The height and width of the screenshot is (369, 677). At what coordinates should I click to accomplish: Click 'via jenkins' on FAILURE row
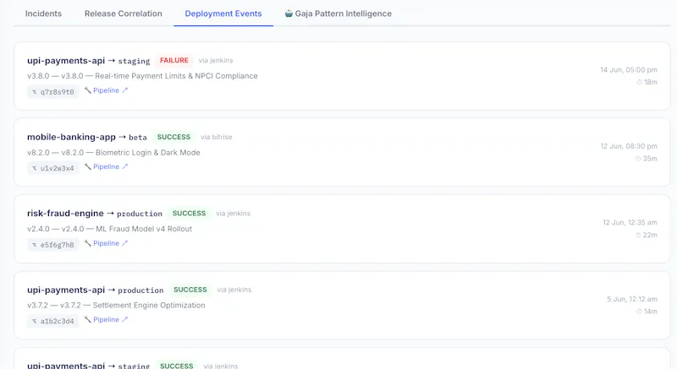point(216,60)
